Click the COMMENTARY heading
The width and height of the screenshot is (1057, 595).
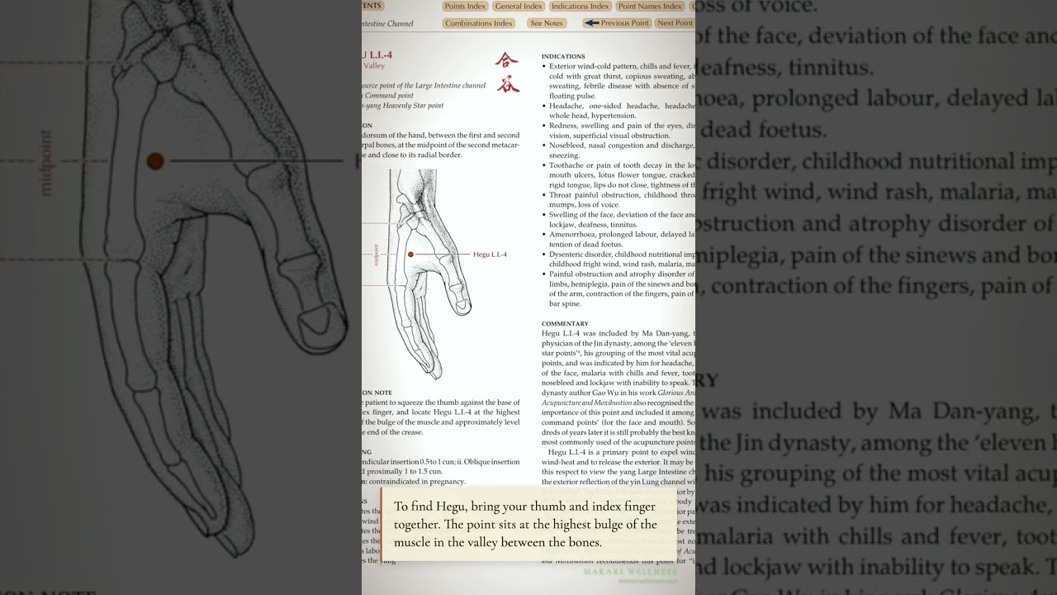point(565,324)
